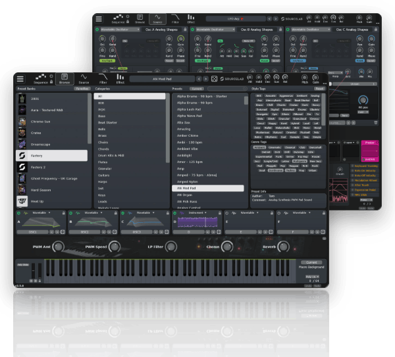395x357 pixels.
Task: Click the Reset button above Style Tags
Action: [319, 89]
